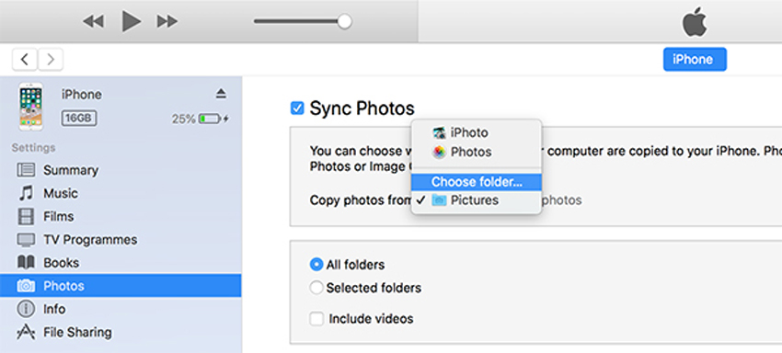Click the blue iPhone device button
Viewport: 782px width, 353px height.
tap(695, 60)
